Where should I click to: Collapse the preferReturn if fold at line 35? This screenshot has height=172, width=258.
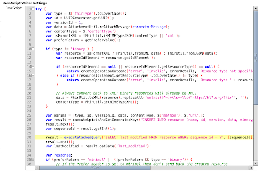point(33,160)
